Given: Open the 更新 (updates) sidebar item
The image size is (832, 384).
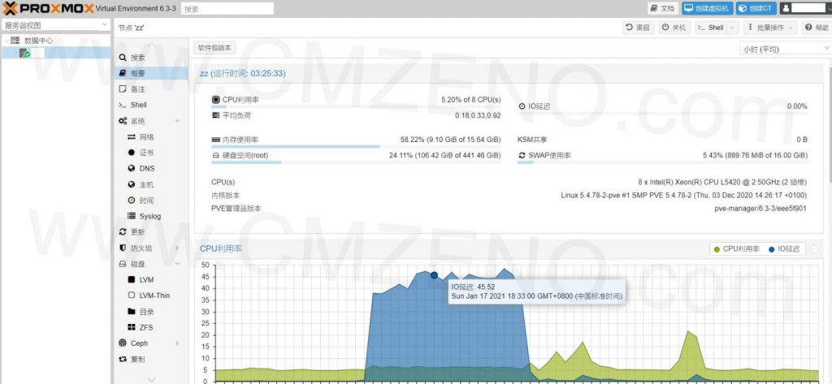Looking at the screenshot, I should [137, 231].
